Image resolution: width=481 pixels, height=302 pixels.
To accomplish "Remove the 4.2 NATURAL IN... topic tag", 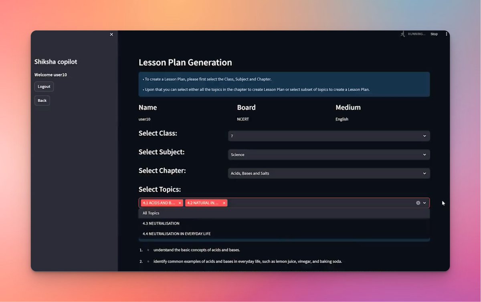I will tap(224, 203).
